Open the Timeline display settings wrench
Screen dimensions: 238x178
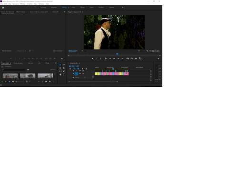(x=86, y=69)
